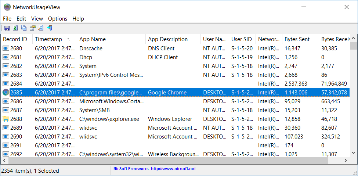The height and width of the screenshot is (176, 358).
Task: Click the Find magnifier toolbar icon
Action: (41, 28)
